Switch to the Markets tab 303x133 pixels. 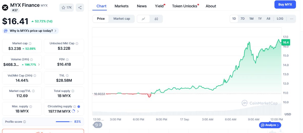tap(121, 6)
